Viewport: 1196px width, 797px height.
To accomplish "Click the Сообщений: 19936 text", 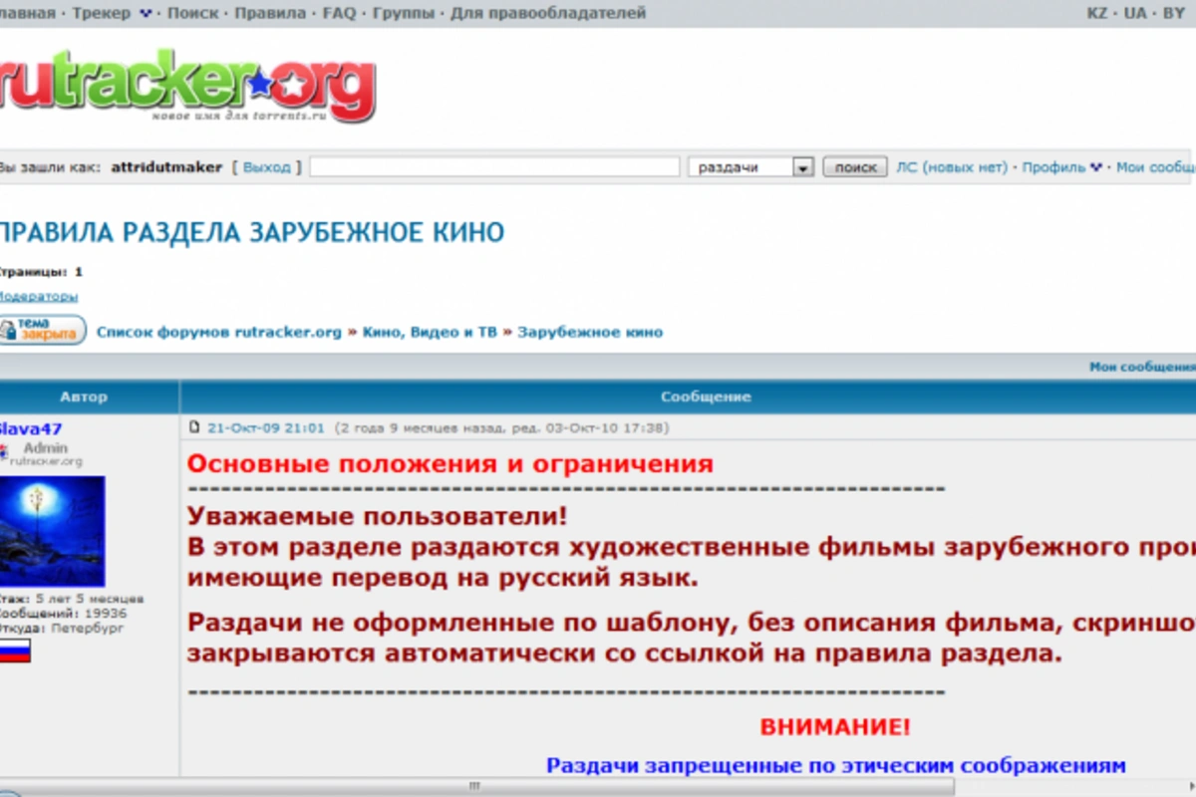I will tap(64, 615).
